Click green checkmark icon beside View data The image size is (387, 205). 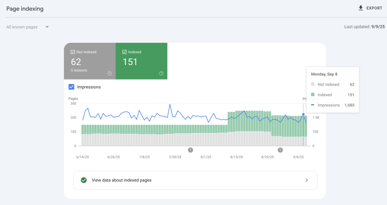84,180
